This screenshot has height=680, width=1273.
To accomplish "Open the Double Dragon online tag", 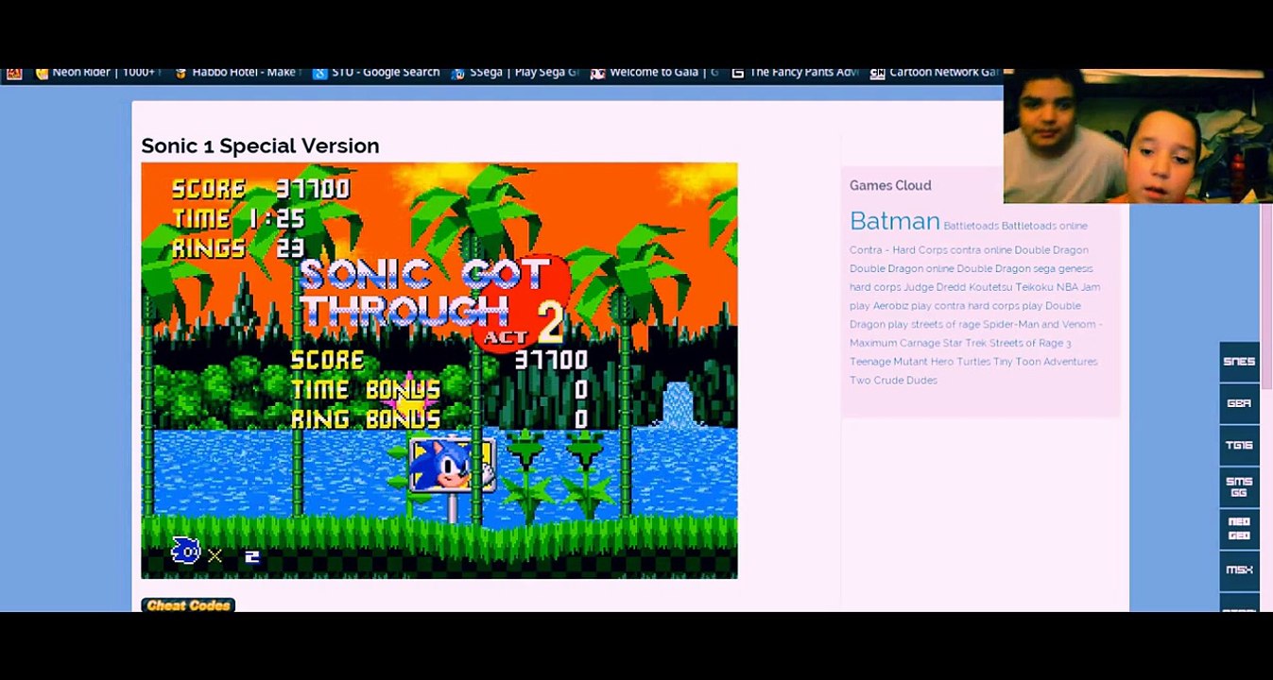I will tap(902, 269).
